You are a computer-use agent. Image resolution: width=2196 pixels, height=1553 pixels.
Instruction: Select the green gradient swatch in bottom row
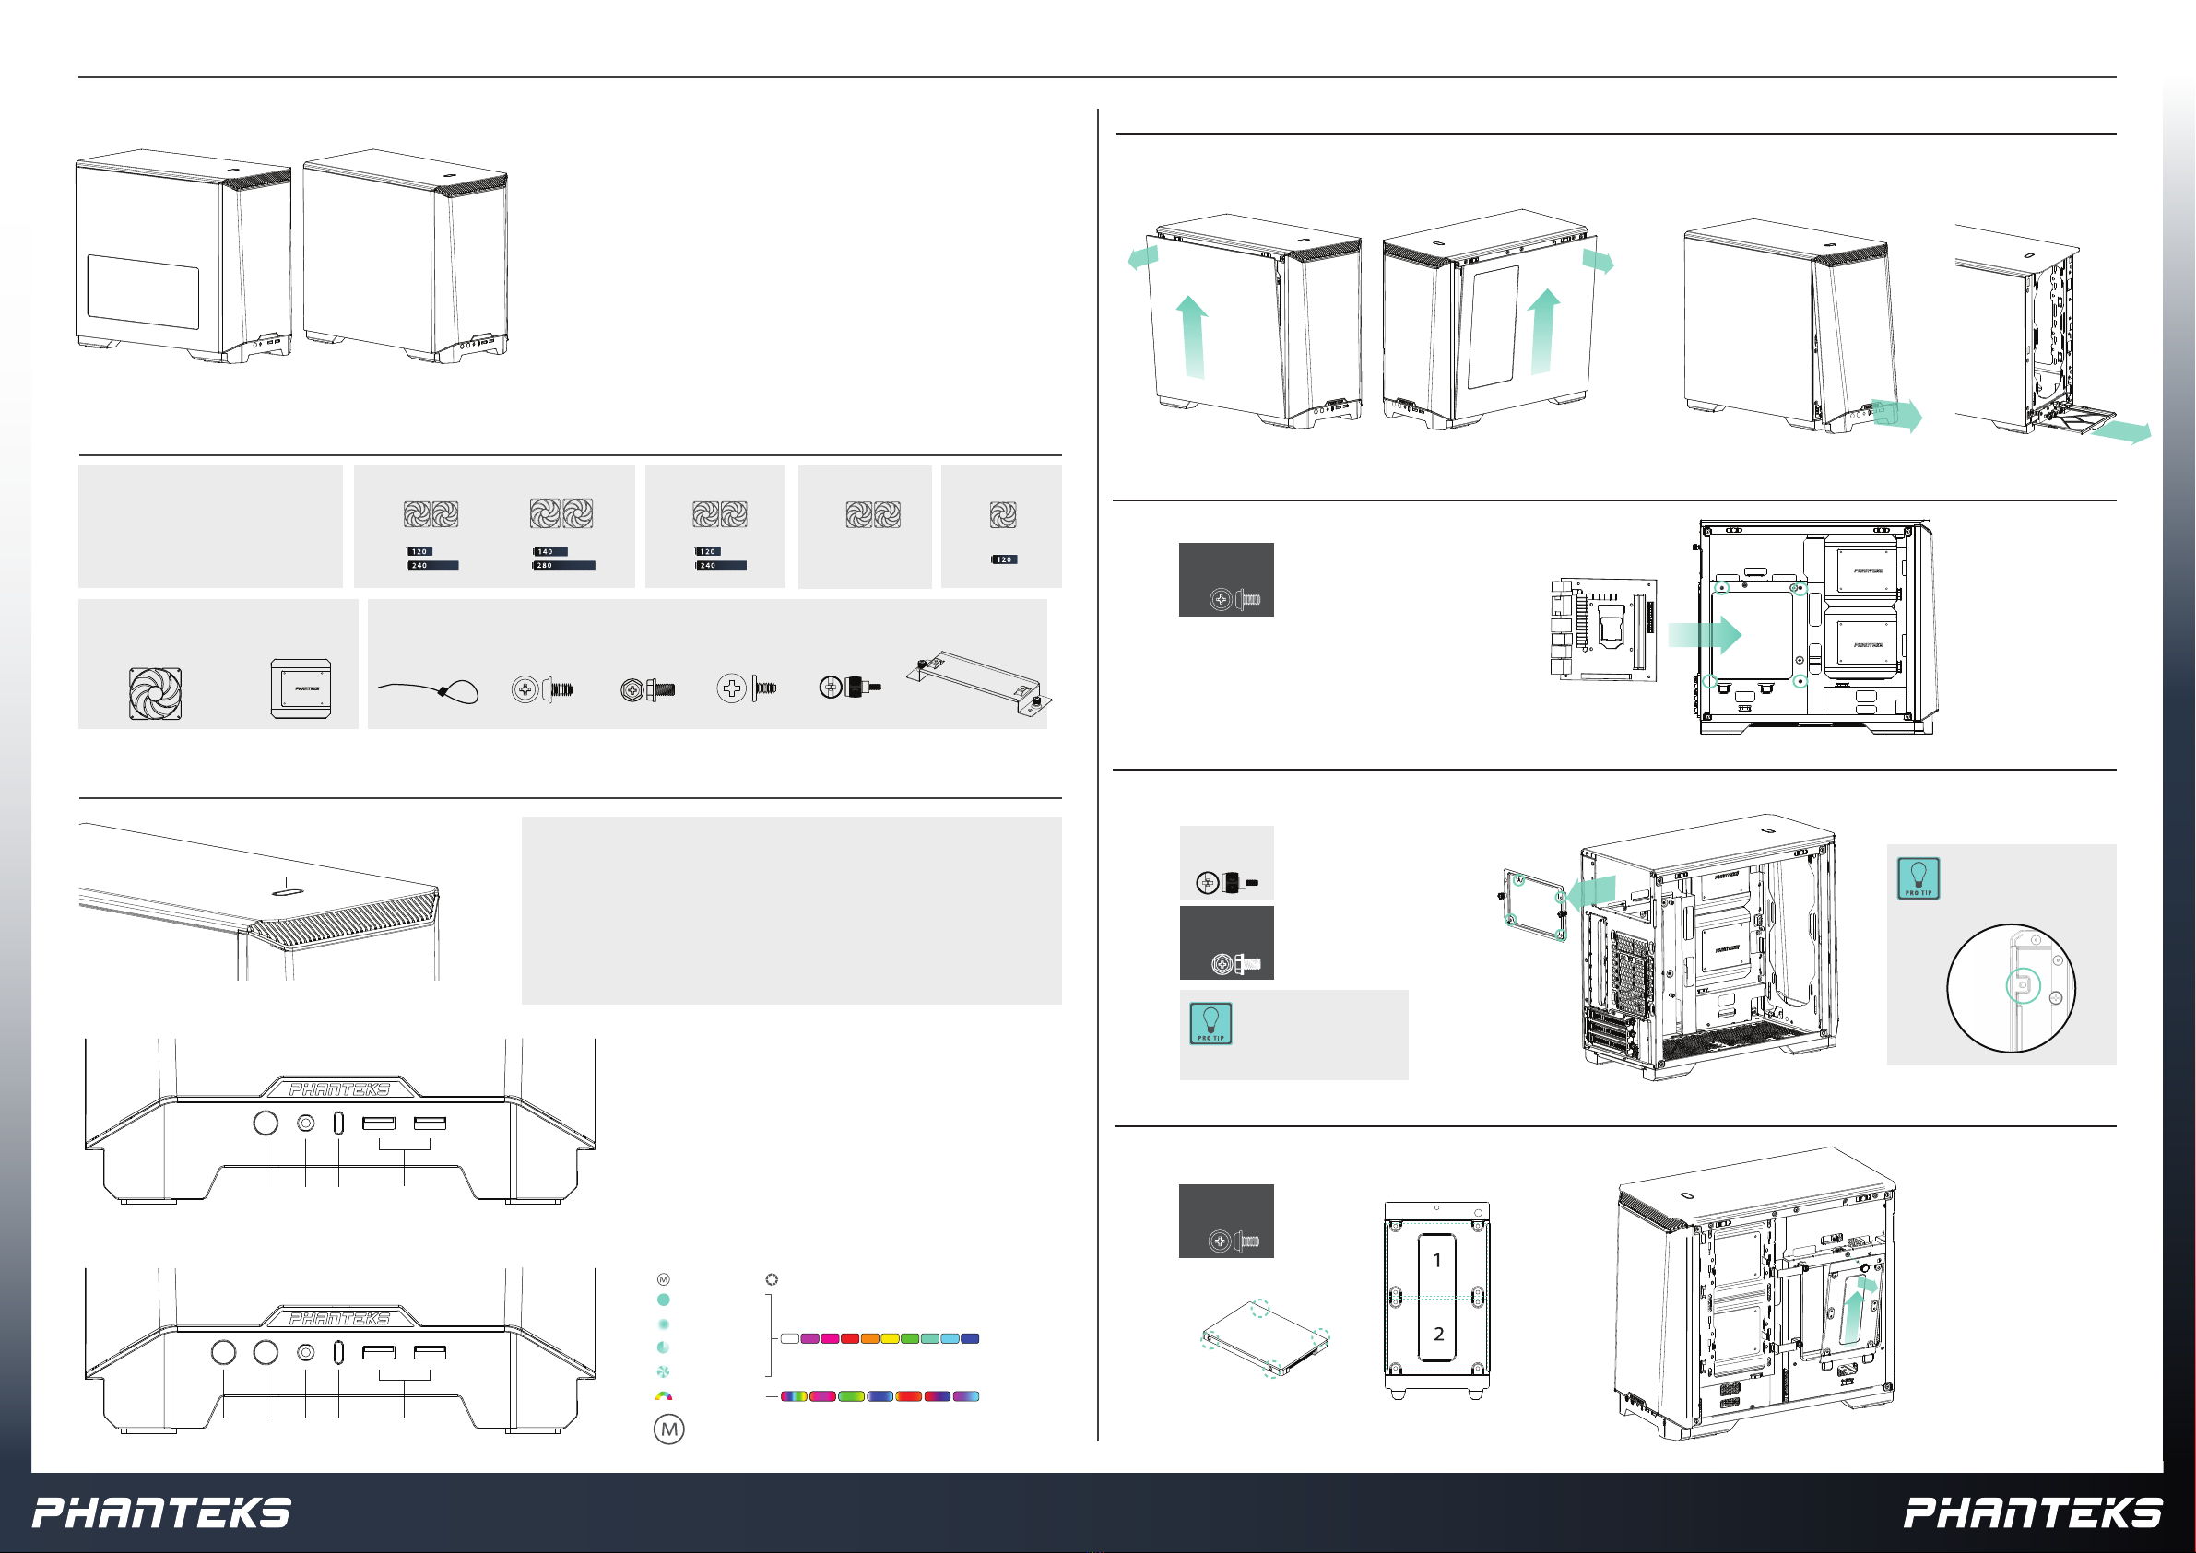click(x=851, y=1397)
